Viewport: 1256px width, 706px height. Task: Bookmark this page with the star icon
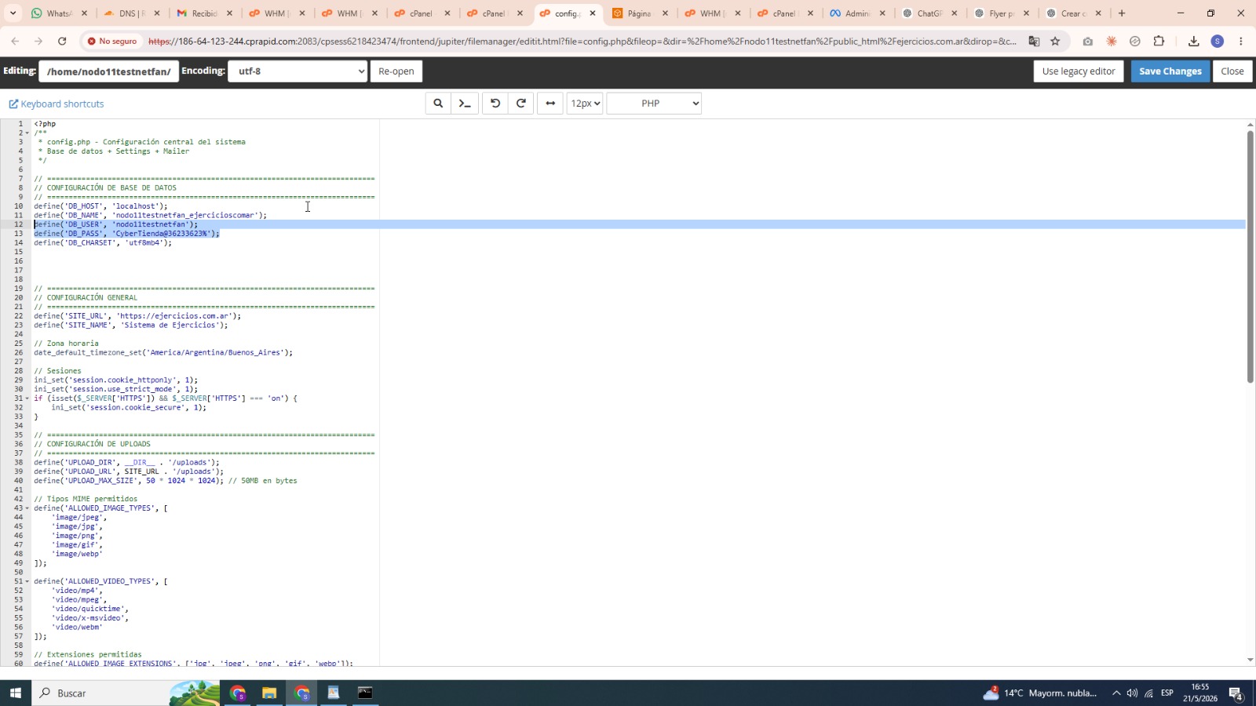click(1055, 41)
